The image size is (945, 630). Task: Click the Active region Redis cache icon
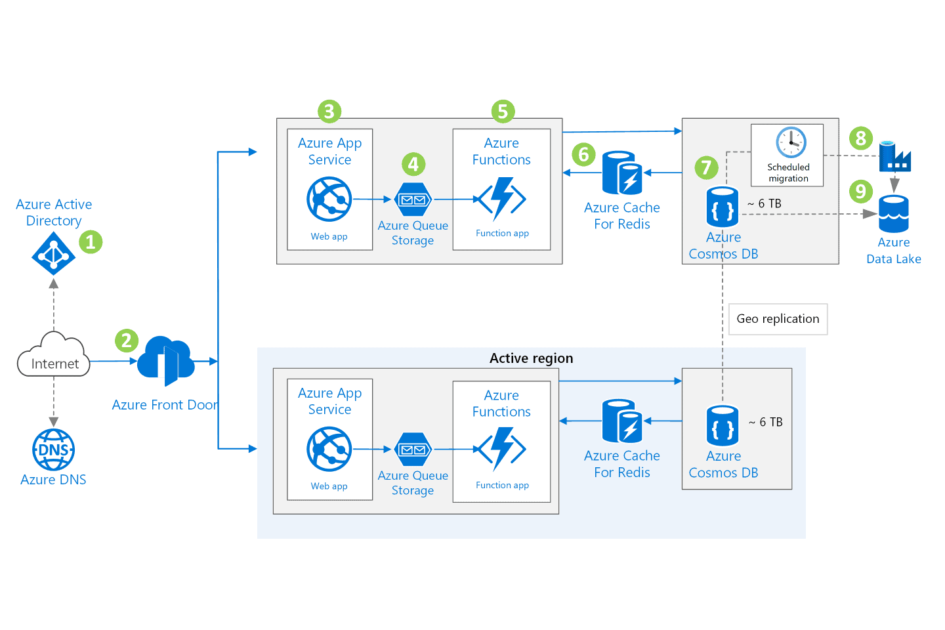coord(622,421)
